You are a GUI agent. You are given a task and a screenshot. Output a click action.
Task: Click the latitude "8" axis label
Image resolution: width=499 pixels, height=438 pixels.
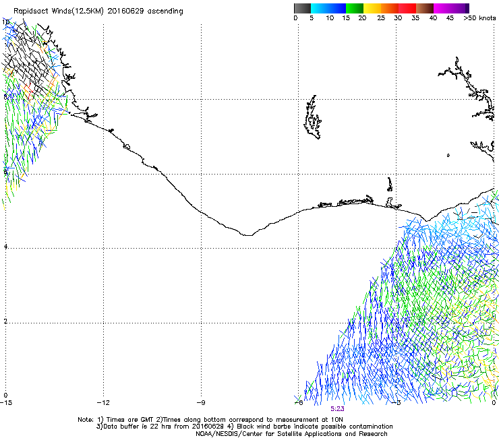[x=5, y=97]
